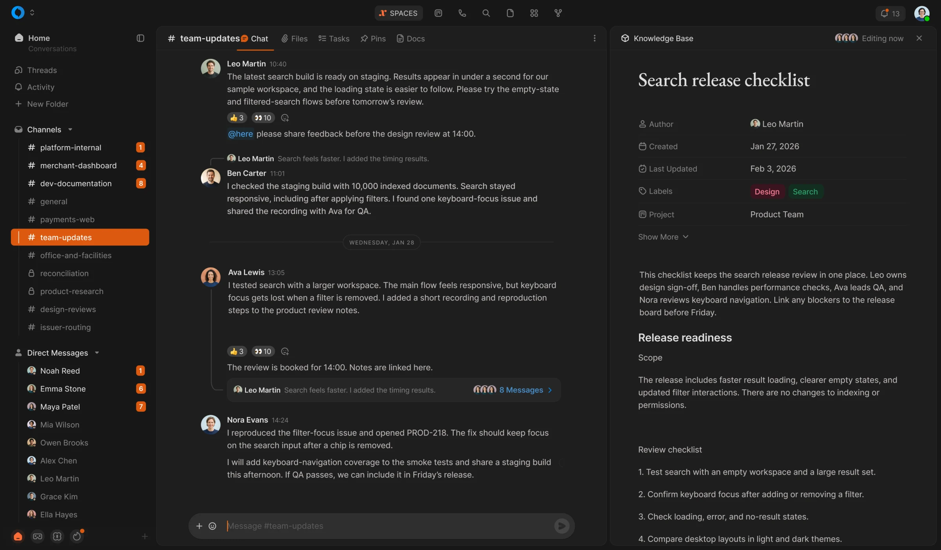Click the game controller icon in bottom bar
The image size is (941, 550).
[x=38, y=536]
